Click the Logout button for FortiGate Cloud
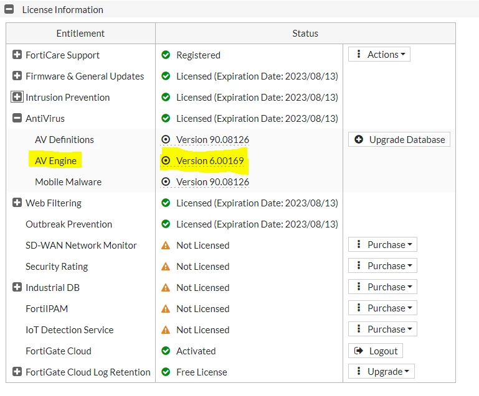 point(376,351)
